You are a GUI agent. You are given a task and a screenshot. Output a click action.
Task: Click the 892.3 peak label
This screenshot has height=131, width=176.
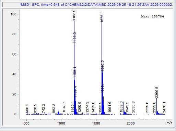pos(54,108)
